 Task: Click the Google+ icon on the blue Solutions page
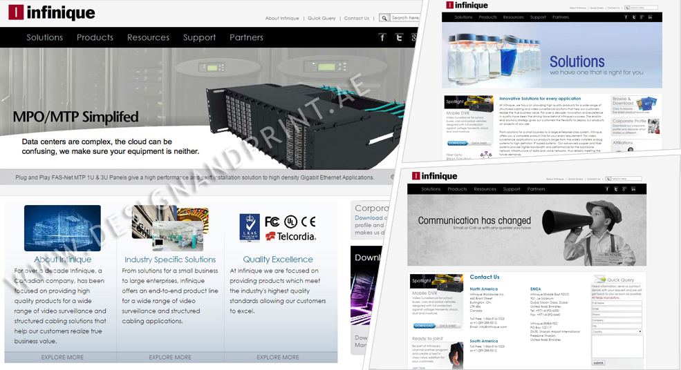pos(642,17)
